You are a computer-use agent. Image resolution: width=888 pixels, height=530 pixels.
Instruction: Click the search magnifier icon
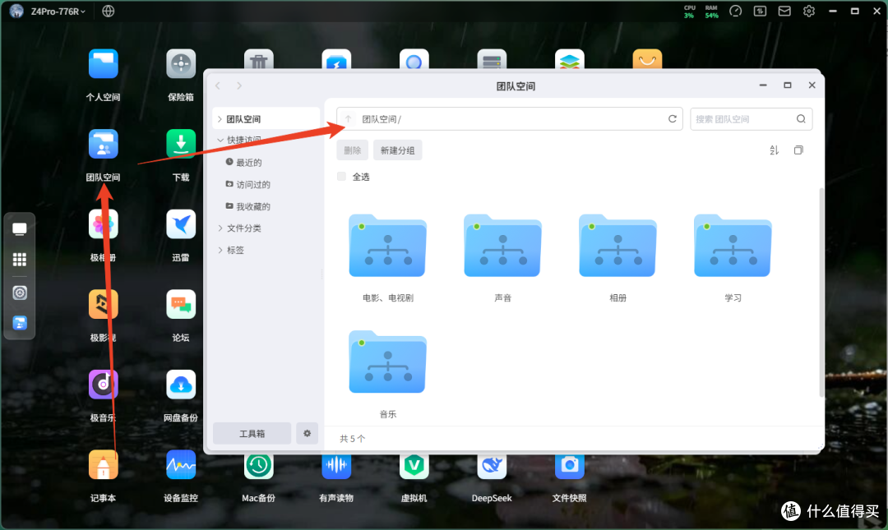tap(801, 119)
